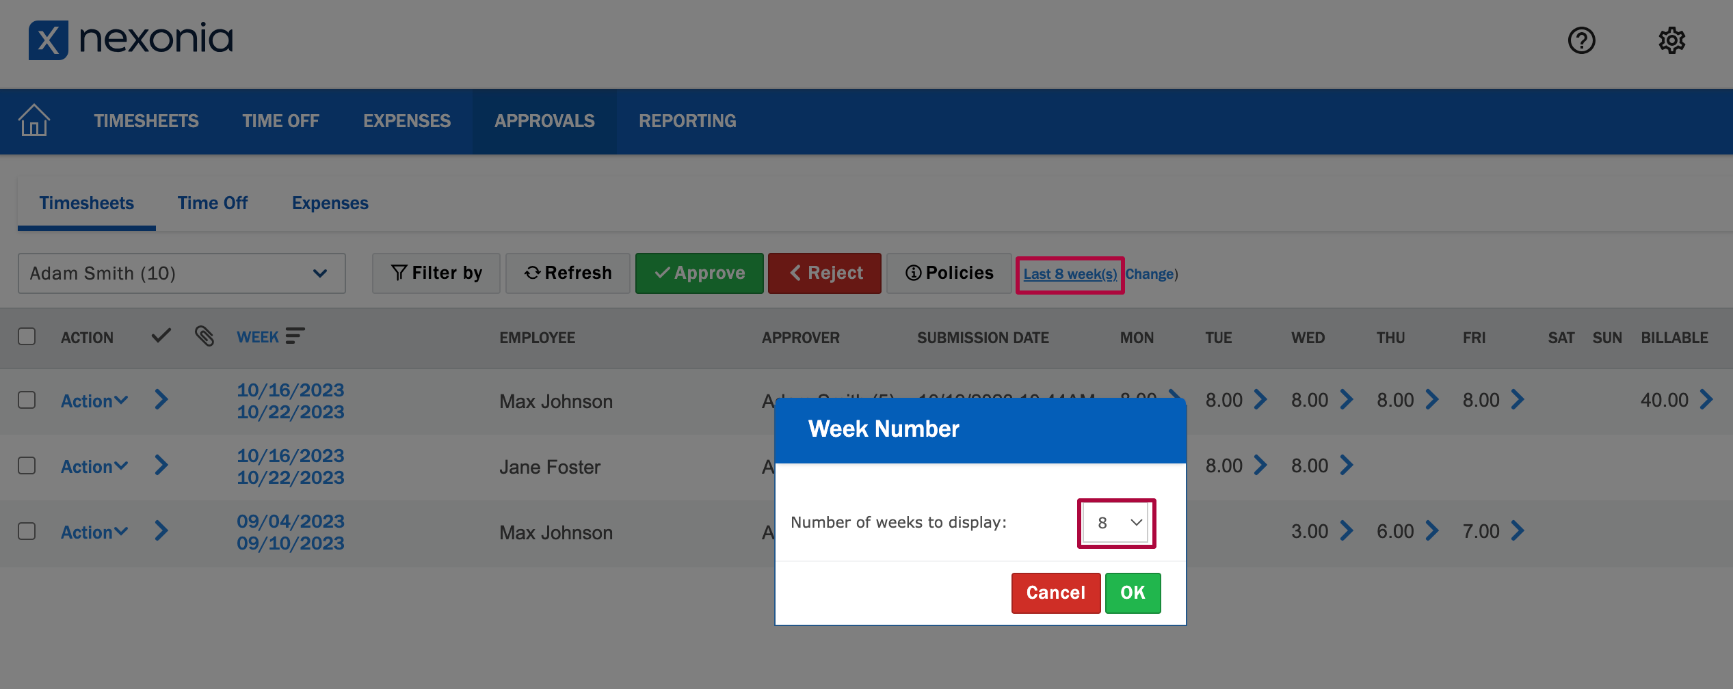Check Max Johnson 10/16/2023 row checkbox
The height and width of the screenshot is (689, 1733).
27,400
